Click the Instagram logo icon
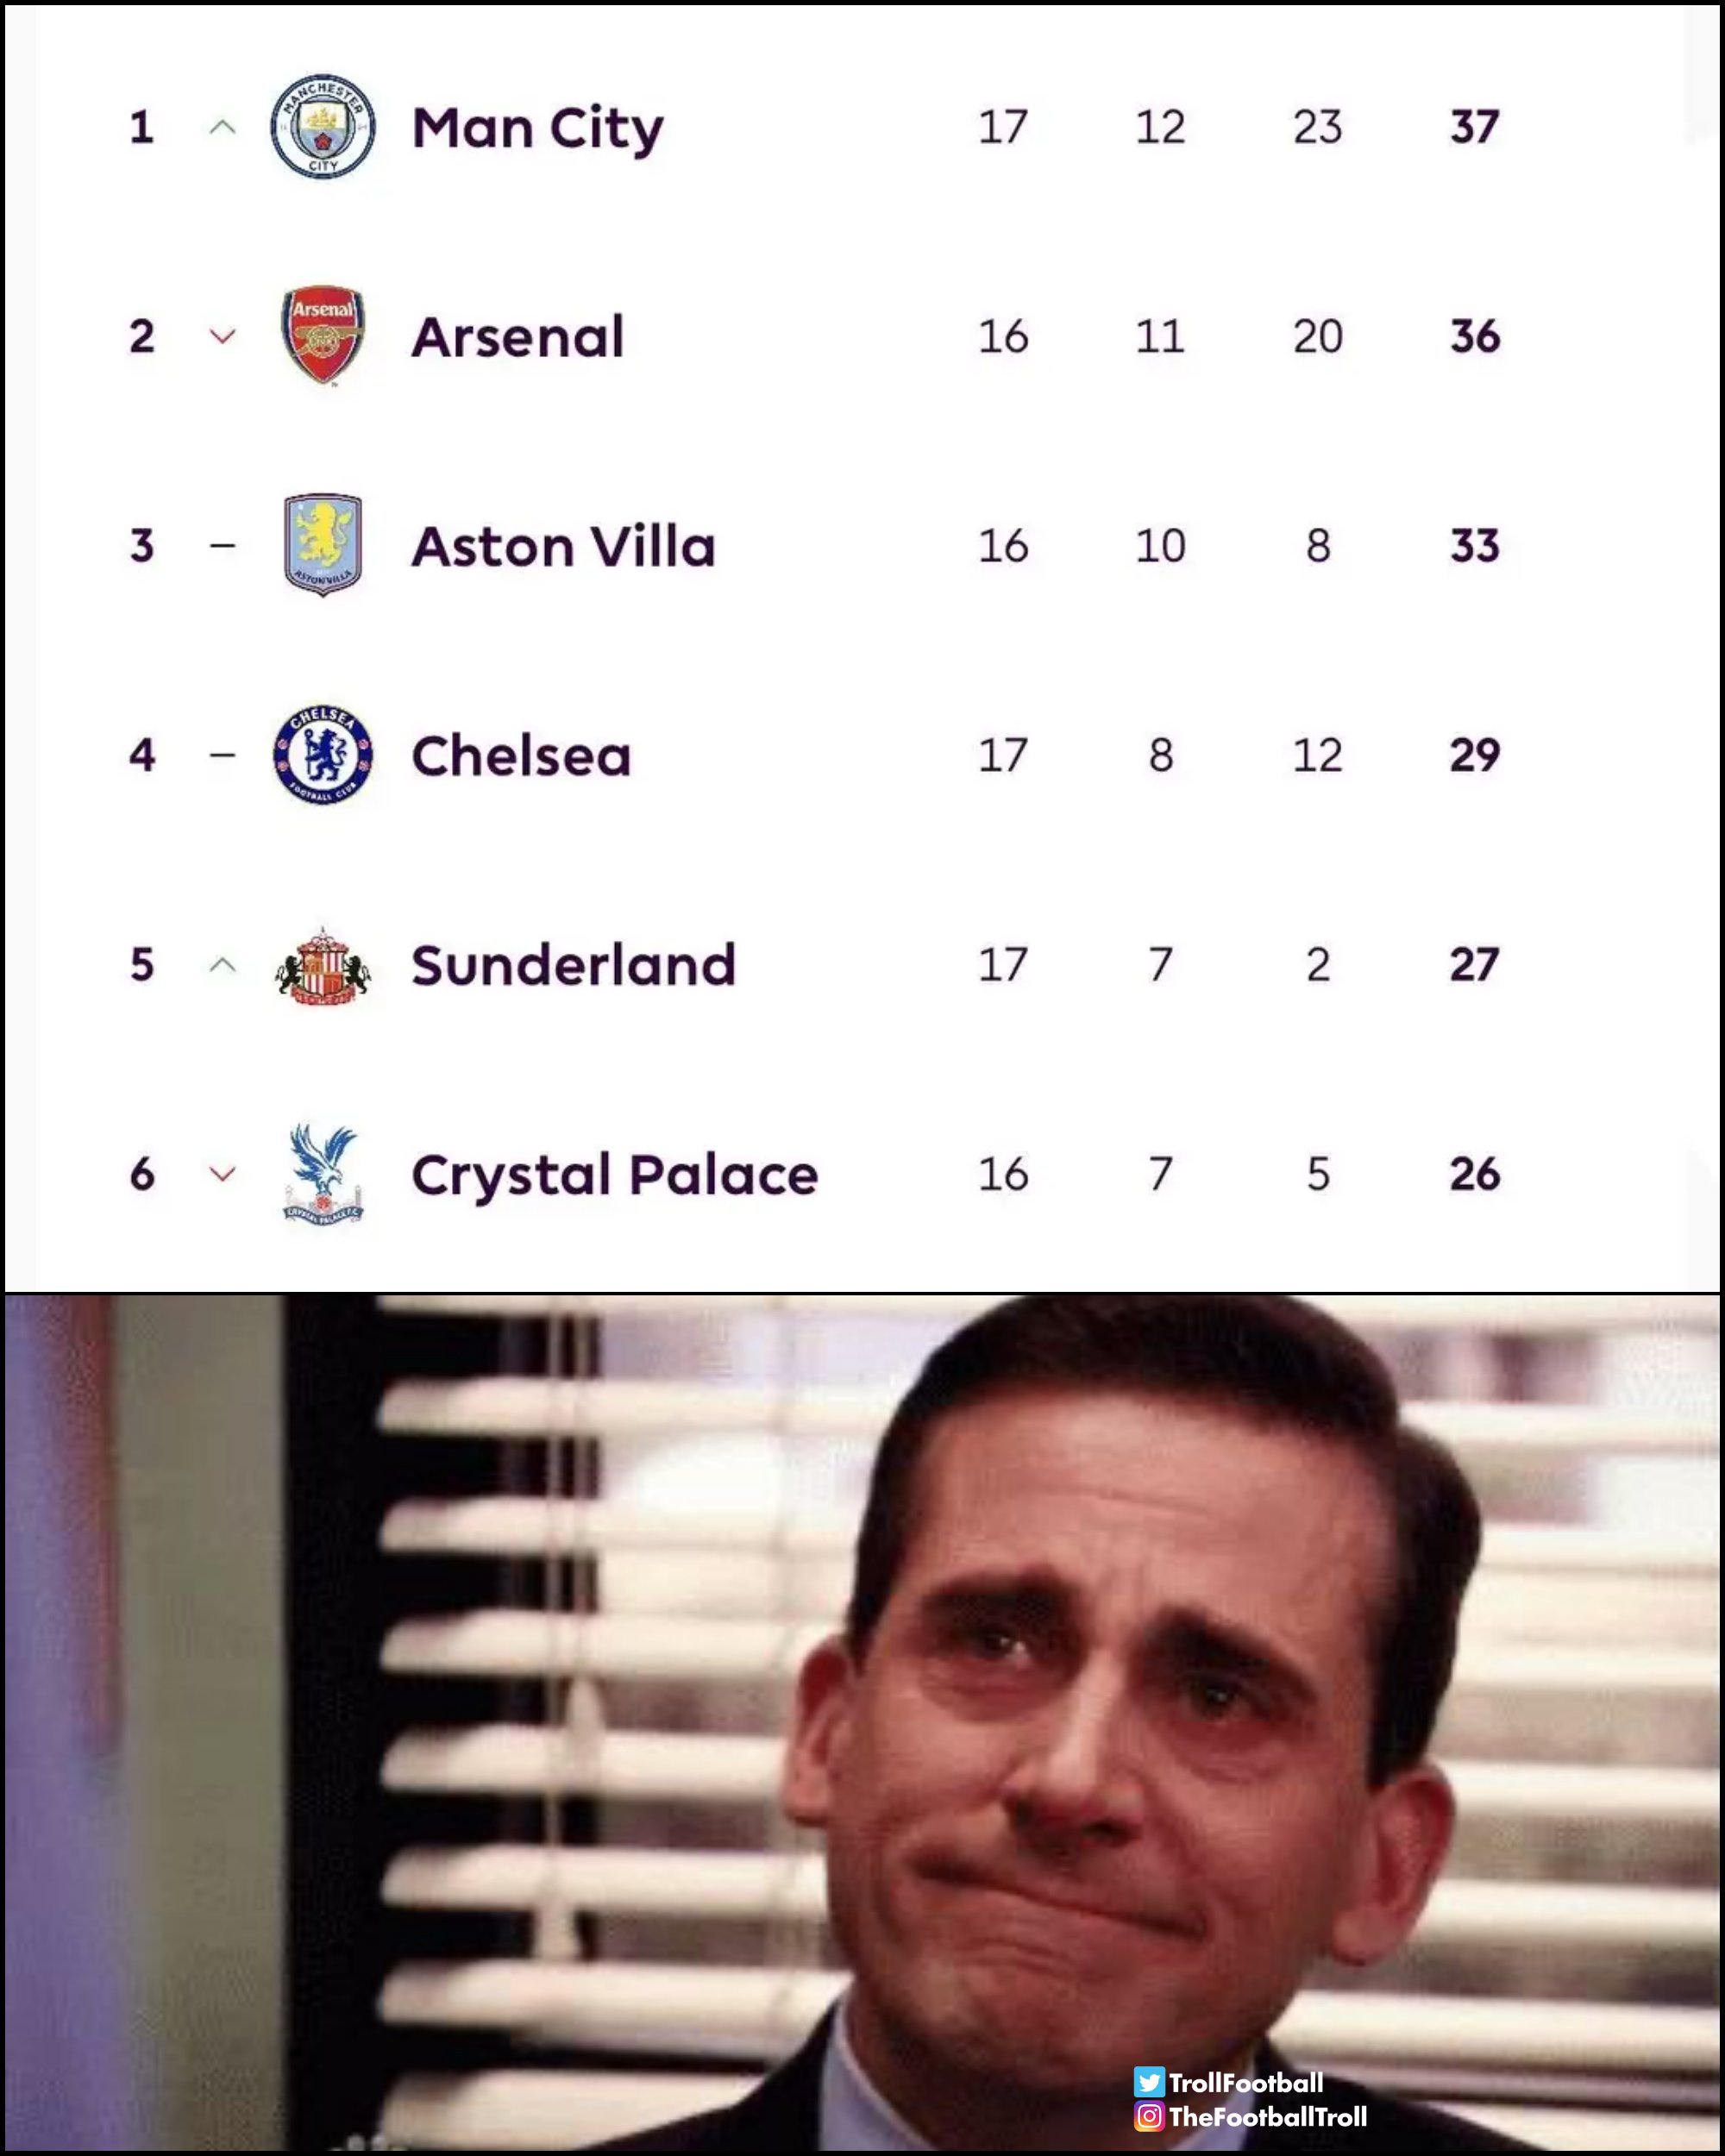 pyautogui.click(x=1149, y=2116)
